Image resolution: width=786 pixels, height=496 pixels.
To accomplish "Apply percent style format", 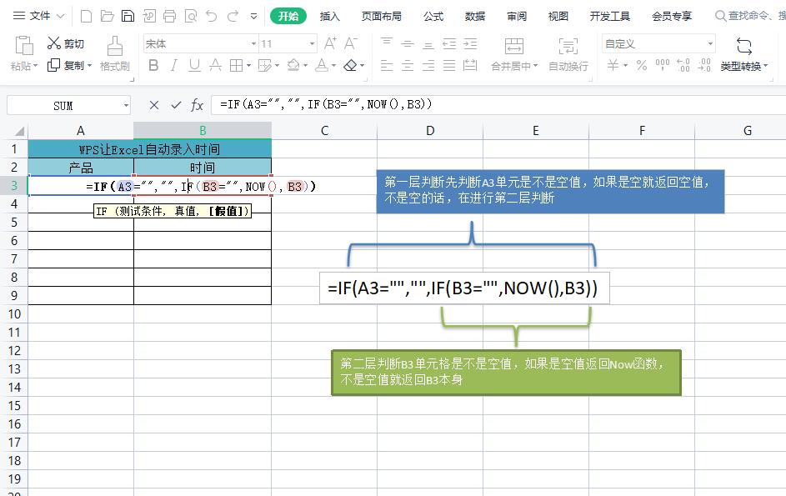I will coord(642,65).
